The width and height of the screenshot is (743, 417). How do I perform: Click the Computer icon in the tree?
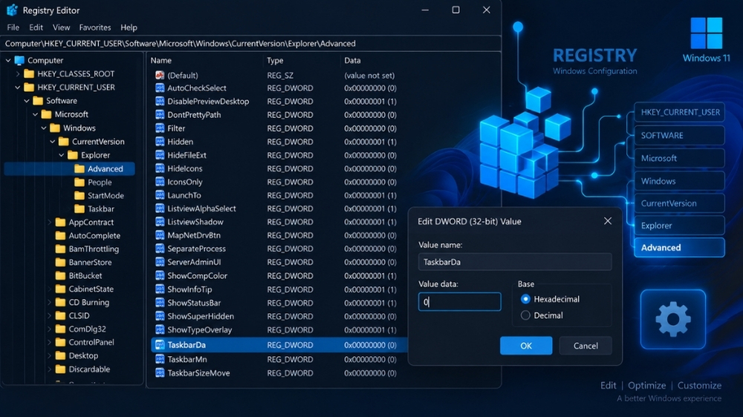19,61
